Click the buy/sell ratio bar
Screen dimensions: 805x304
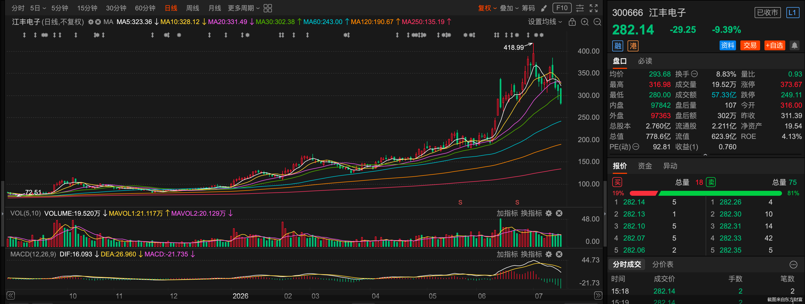[x=705, y=193]
